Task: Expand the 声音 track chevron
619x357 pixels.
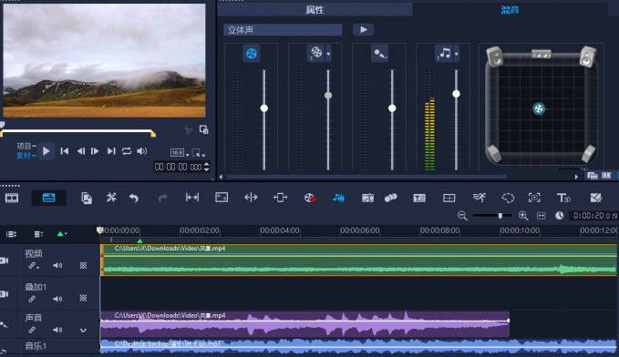Action: pyautogui.click(x=83, y=331)
